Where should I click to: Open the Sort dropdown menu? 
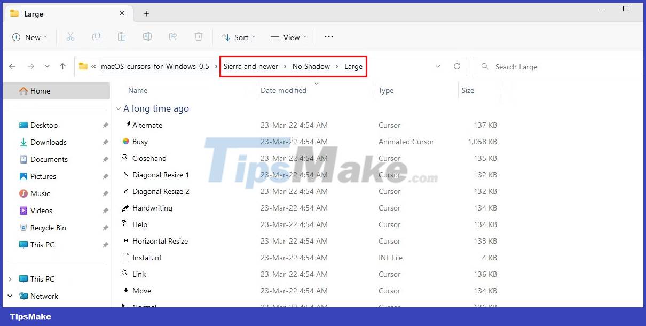[x=238, y=37]
